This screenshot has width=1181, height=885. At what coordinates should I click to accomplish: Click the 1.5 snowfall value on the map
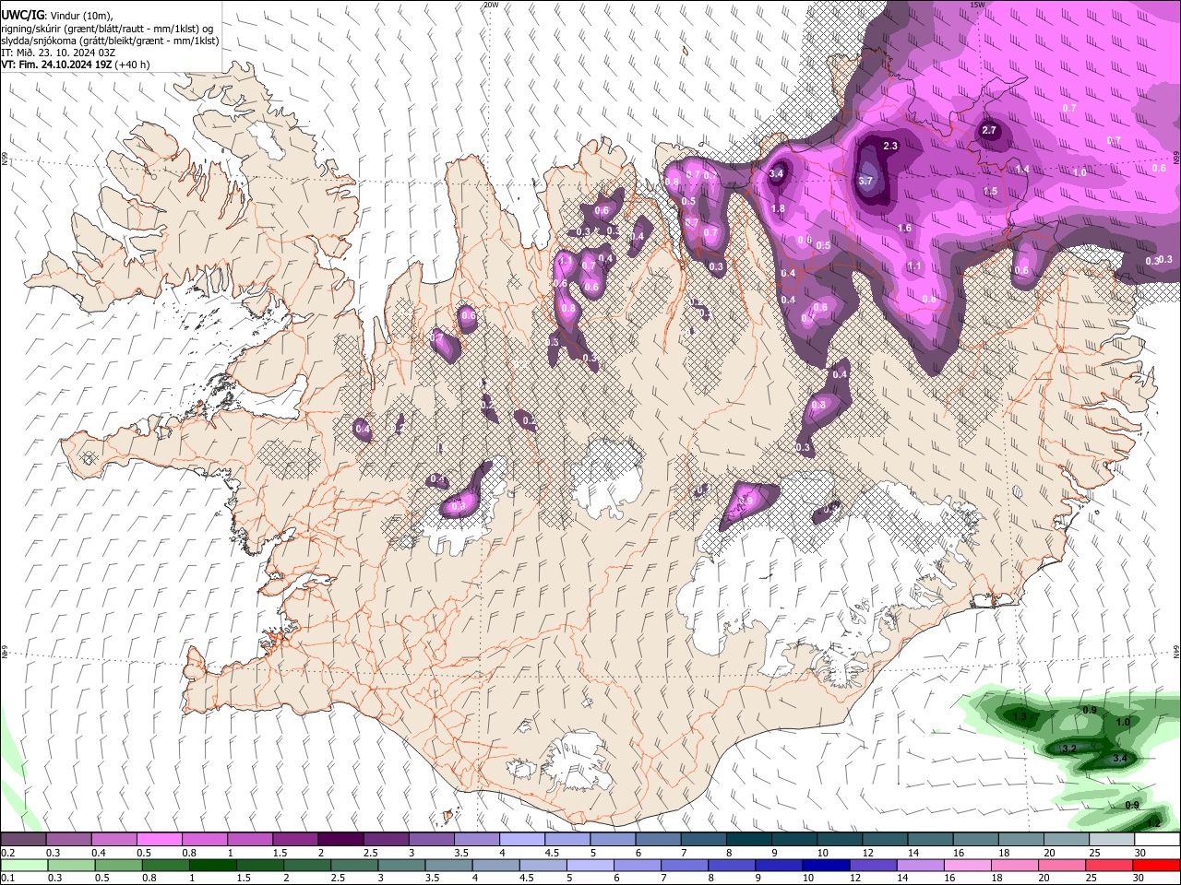[x=990, y=191]
